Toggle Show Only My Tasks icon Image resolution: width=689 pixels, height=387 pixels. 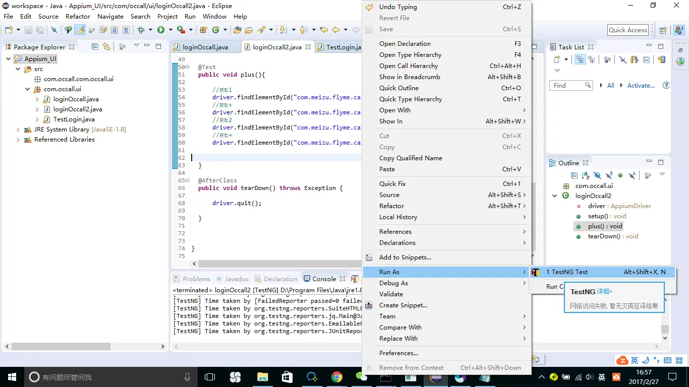(635, 59)
